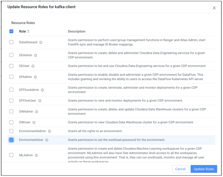
Task: Click info icon next to EnvironmentAdmin
Action: point(50,131)
